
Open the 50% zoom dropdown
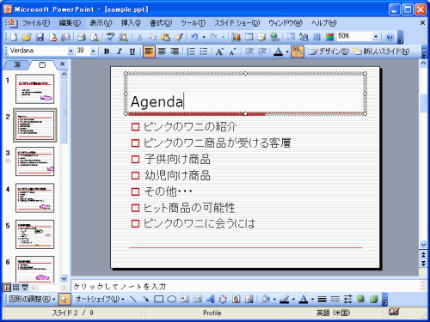(x=376, y=37)
